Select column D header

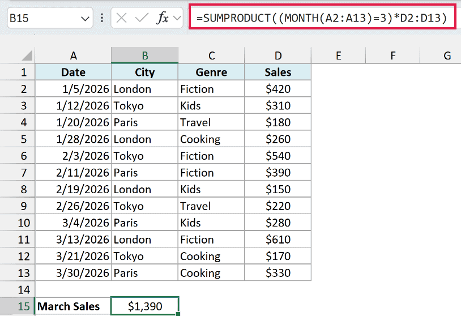coord(278,55)
